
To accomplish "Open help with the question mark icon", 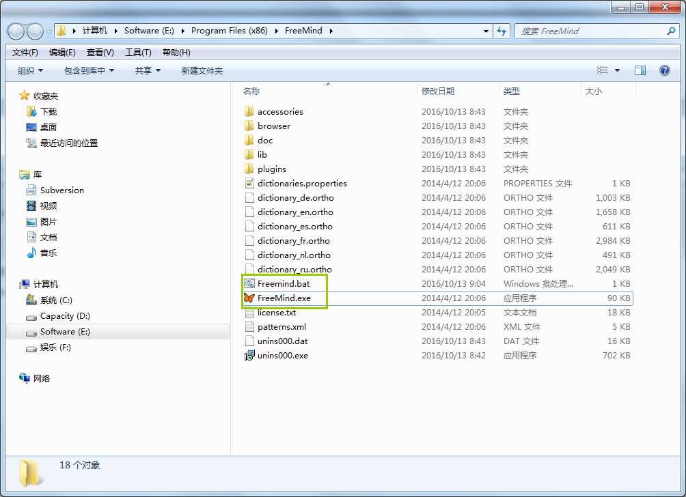I will [x=665, y=70].
